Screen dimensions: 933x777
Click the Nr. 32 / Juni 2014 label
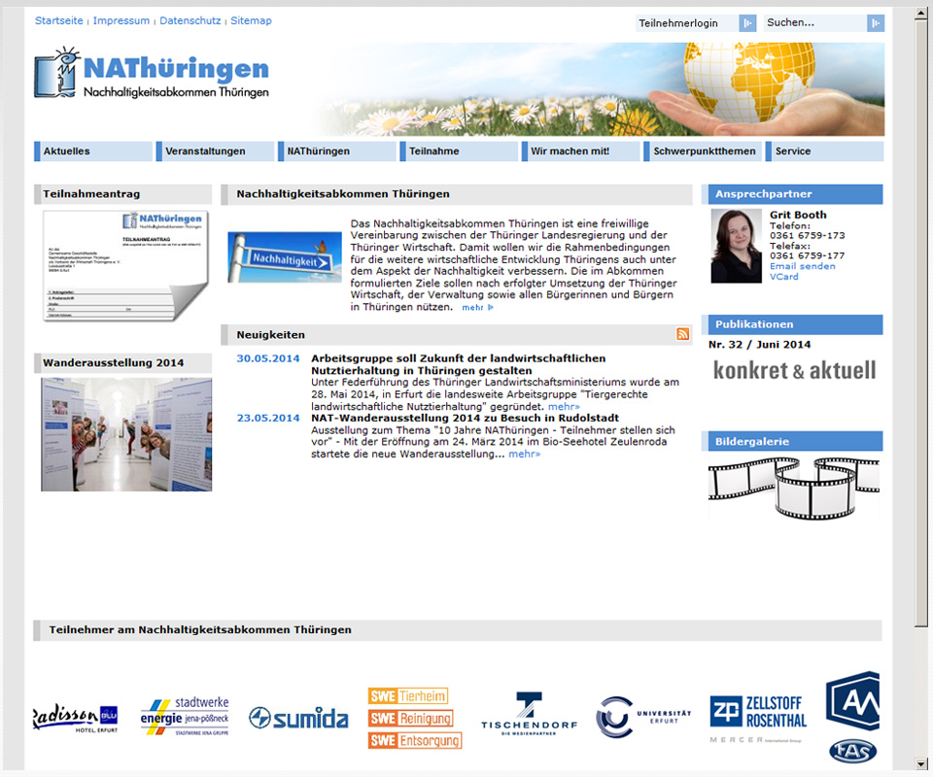click(759, 344)
